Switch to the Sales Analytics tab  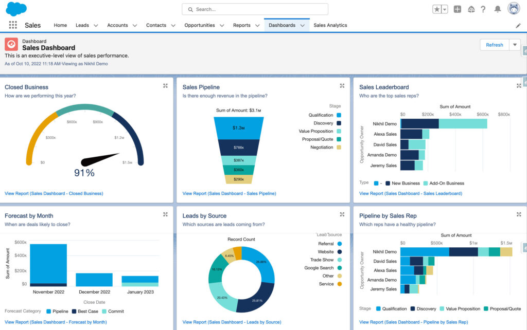(330, 25)
